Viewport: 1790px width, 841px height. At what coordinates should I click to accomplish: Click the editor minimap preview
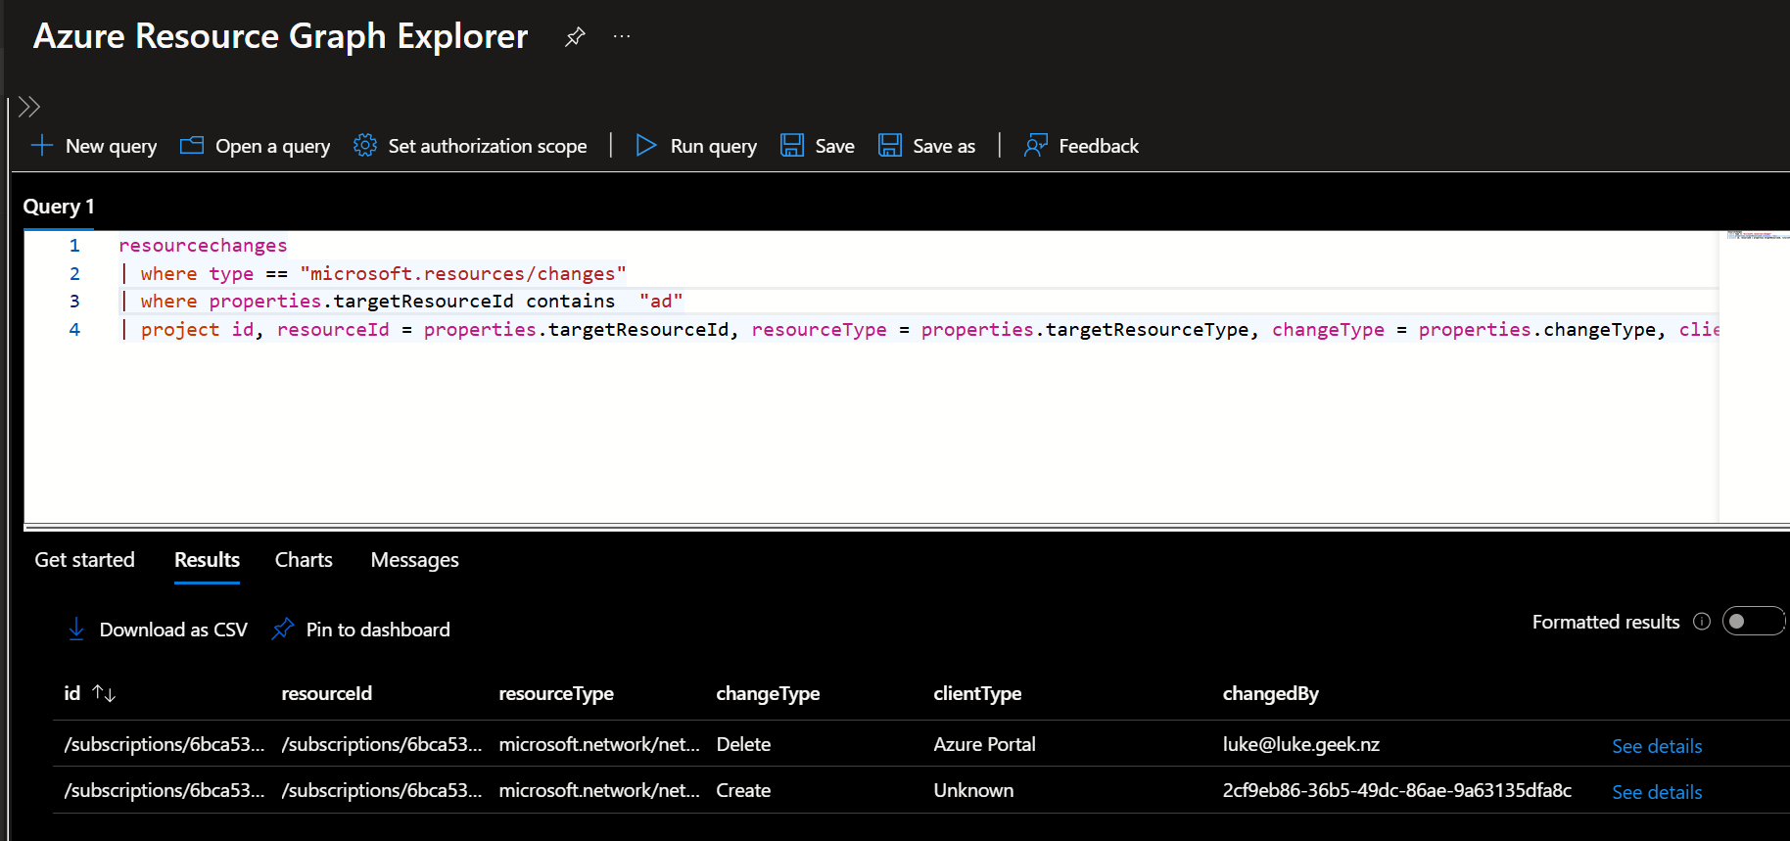coord(1758,236)
